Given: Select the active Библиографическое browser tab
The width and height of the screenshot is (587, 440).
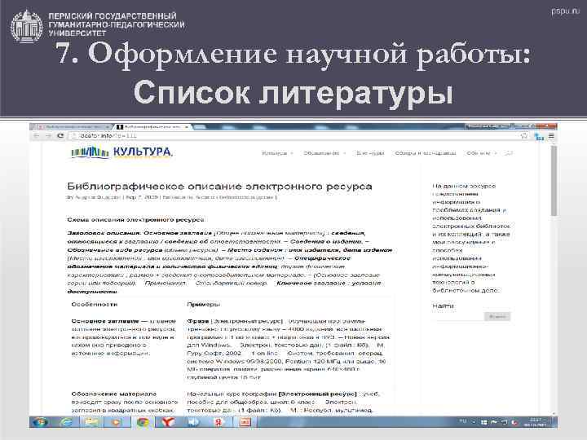Looking at the screenshot, I should (153, 127).
